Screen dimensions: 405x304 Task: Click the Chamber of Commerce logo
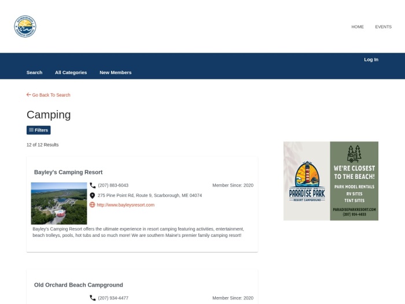(25, 27)
